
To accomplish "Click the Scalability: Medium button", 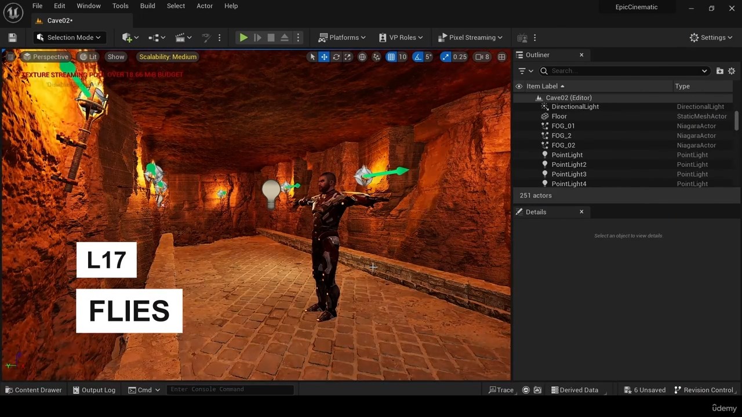I will coord(168,57).
